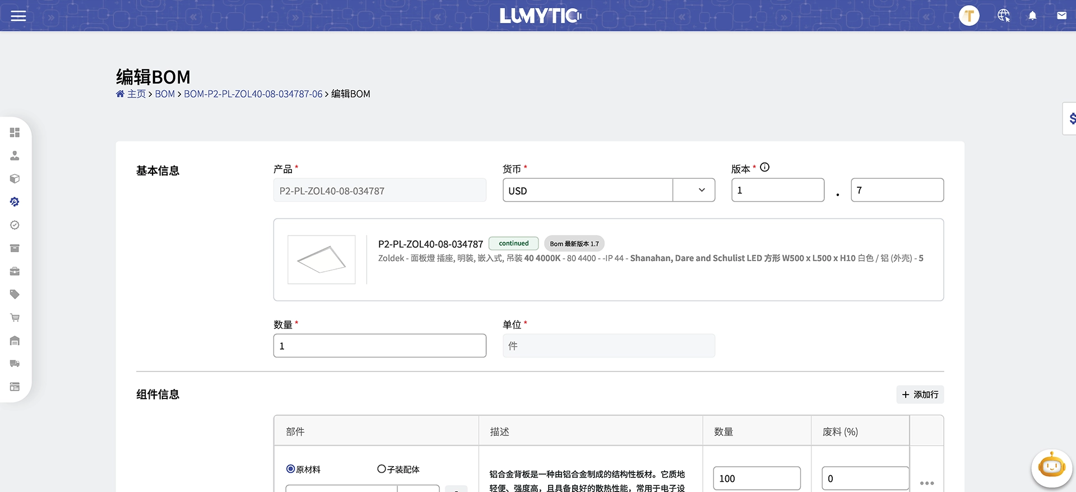Open the user avatar menu
The image size is (1076, 492).
969,16
